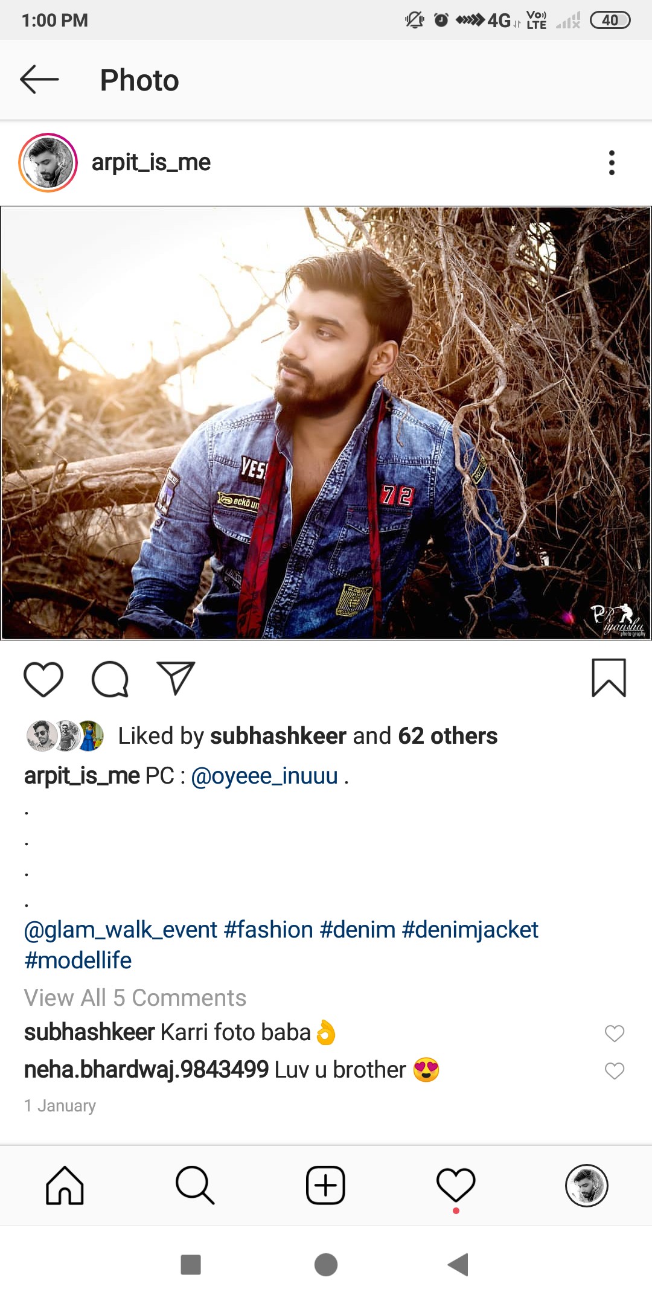Create new post with plus icon
This screenshot has height=1304, width=652.
(325, 1186)
